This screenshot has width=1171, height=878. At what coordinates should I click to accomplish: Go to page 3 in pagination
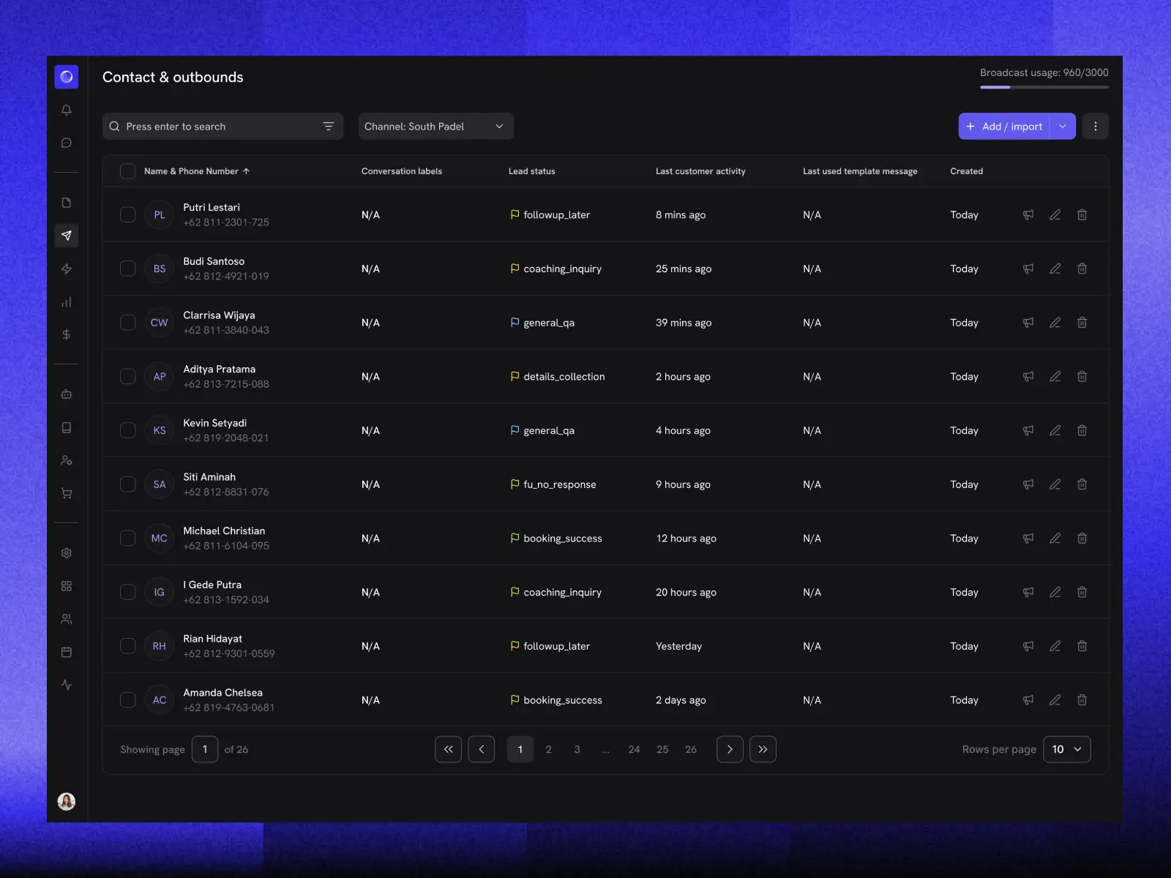click(577, 749)
